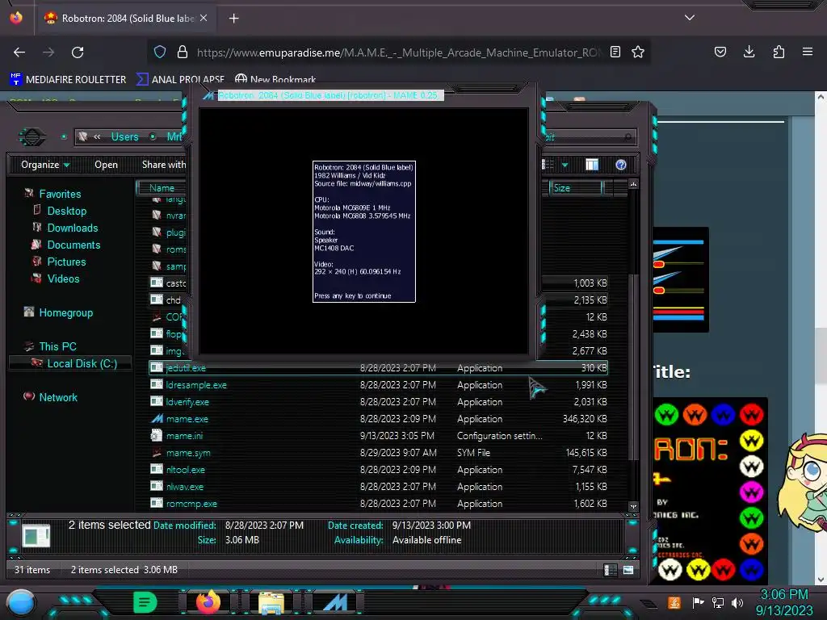The width and height of the screenshot is (827, 620).
Task: List all tabs dropdown arrow
Action: [690, 18]
